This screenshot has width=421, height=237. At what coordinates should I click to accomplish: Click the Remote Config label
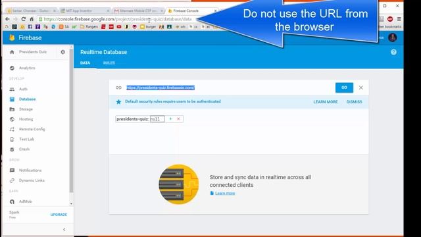click(x=32, y=129)
